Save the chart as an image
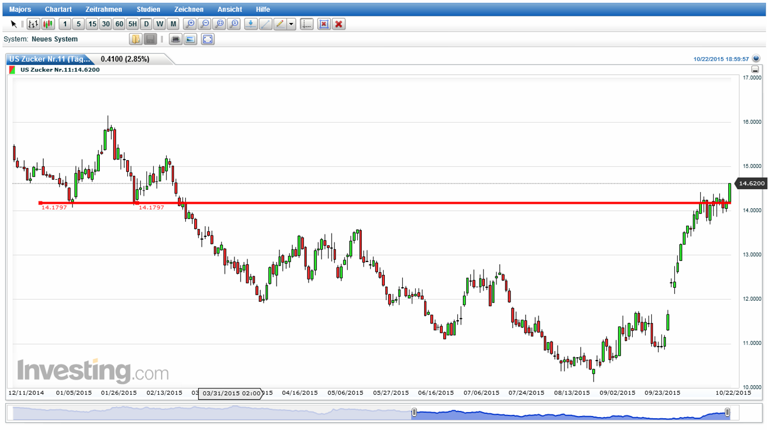The width and height of the screenshot is (768, 430). click(191, 39)
